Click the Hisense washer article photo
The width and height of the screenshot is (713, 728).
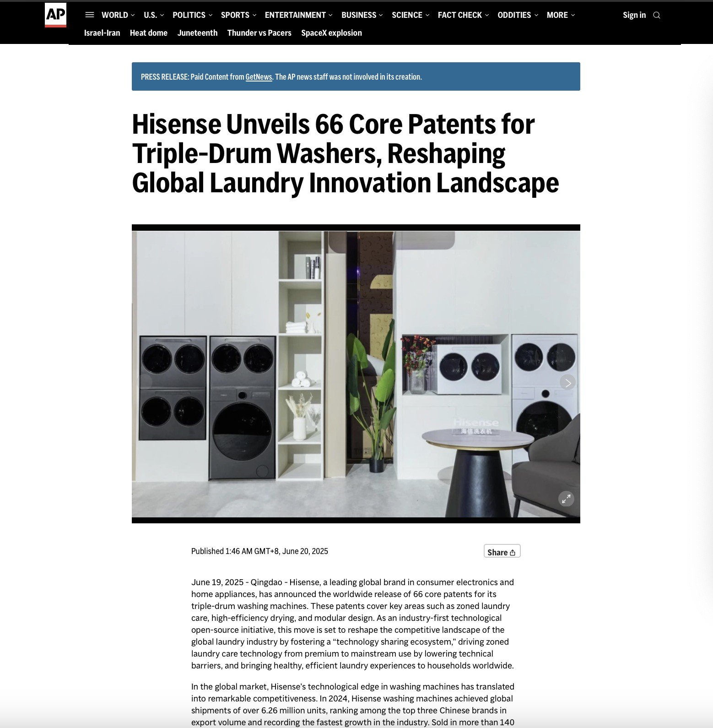356,374
